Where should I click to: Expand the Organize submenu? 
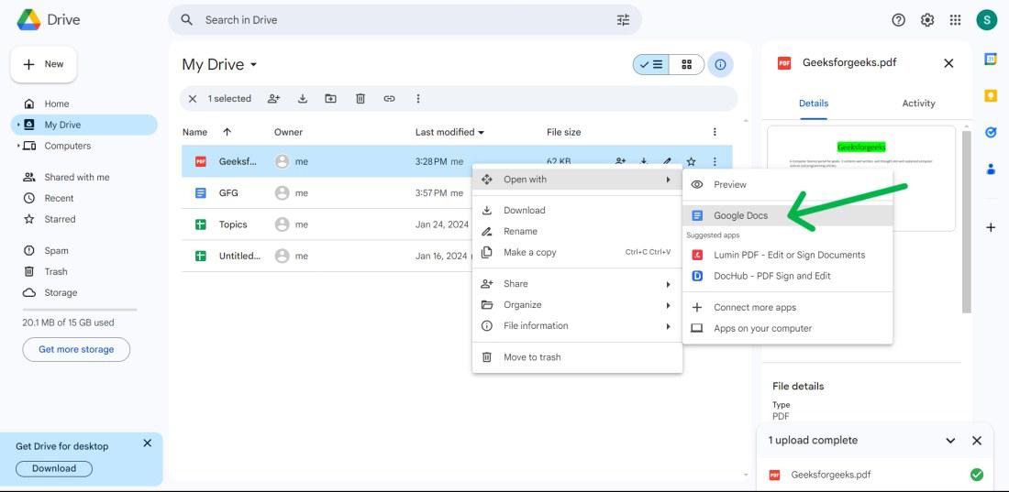577,305
